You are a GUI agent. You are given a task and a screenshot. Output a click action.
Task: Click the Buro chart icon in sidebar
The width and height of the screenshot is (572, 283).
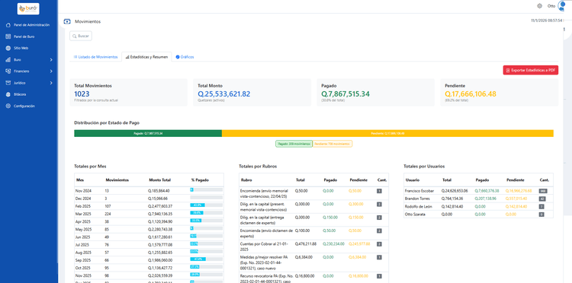[x=8, y=59]
